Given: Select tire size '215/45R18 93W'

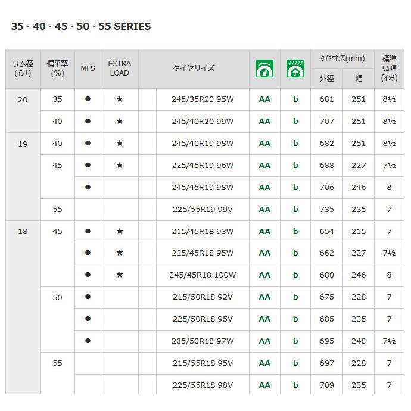Looking at the screenshot, I should (x=203, y=232).
